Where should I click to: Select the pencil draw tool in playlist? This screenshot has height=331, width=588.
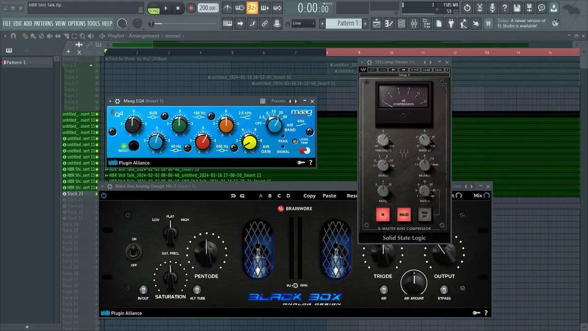24,36
